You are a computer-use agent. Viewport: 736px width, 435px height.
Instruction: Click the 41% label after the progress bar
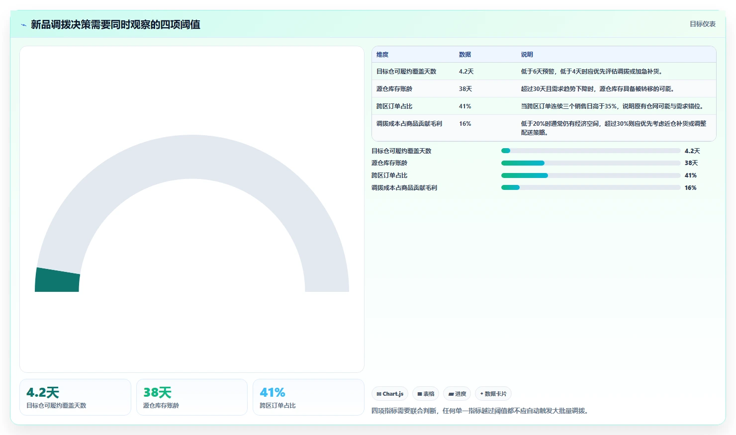coord(691,175)
